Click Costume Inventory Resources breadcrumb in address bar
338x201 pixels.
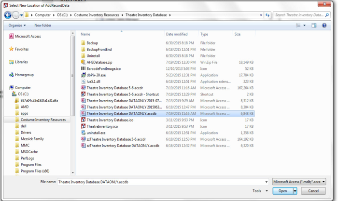click(x=97, y=15)
